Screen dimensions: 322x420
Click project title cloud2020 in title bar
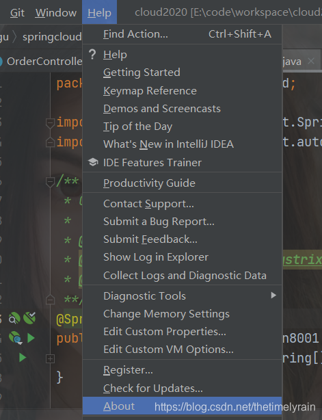tap(161, 12)
